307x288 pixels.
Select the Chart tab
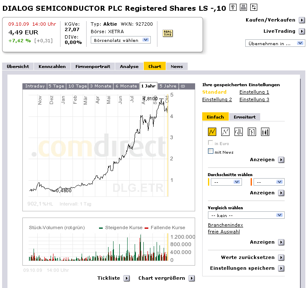[155, 66]
